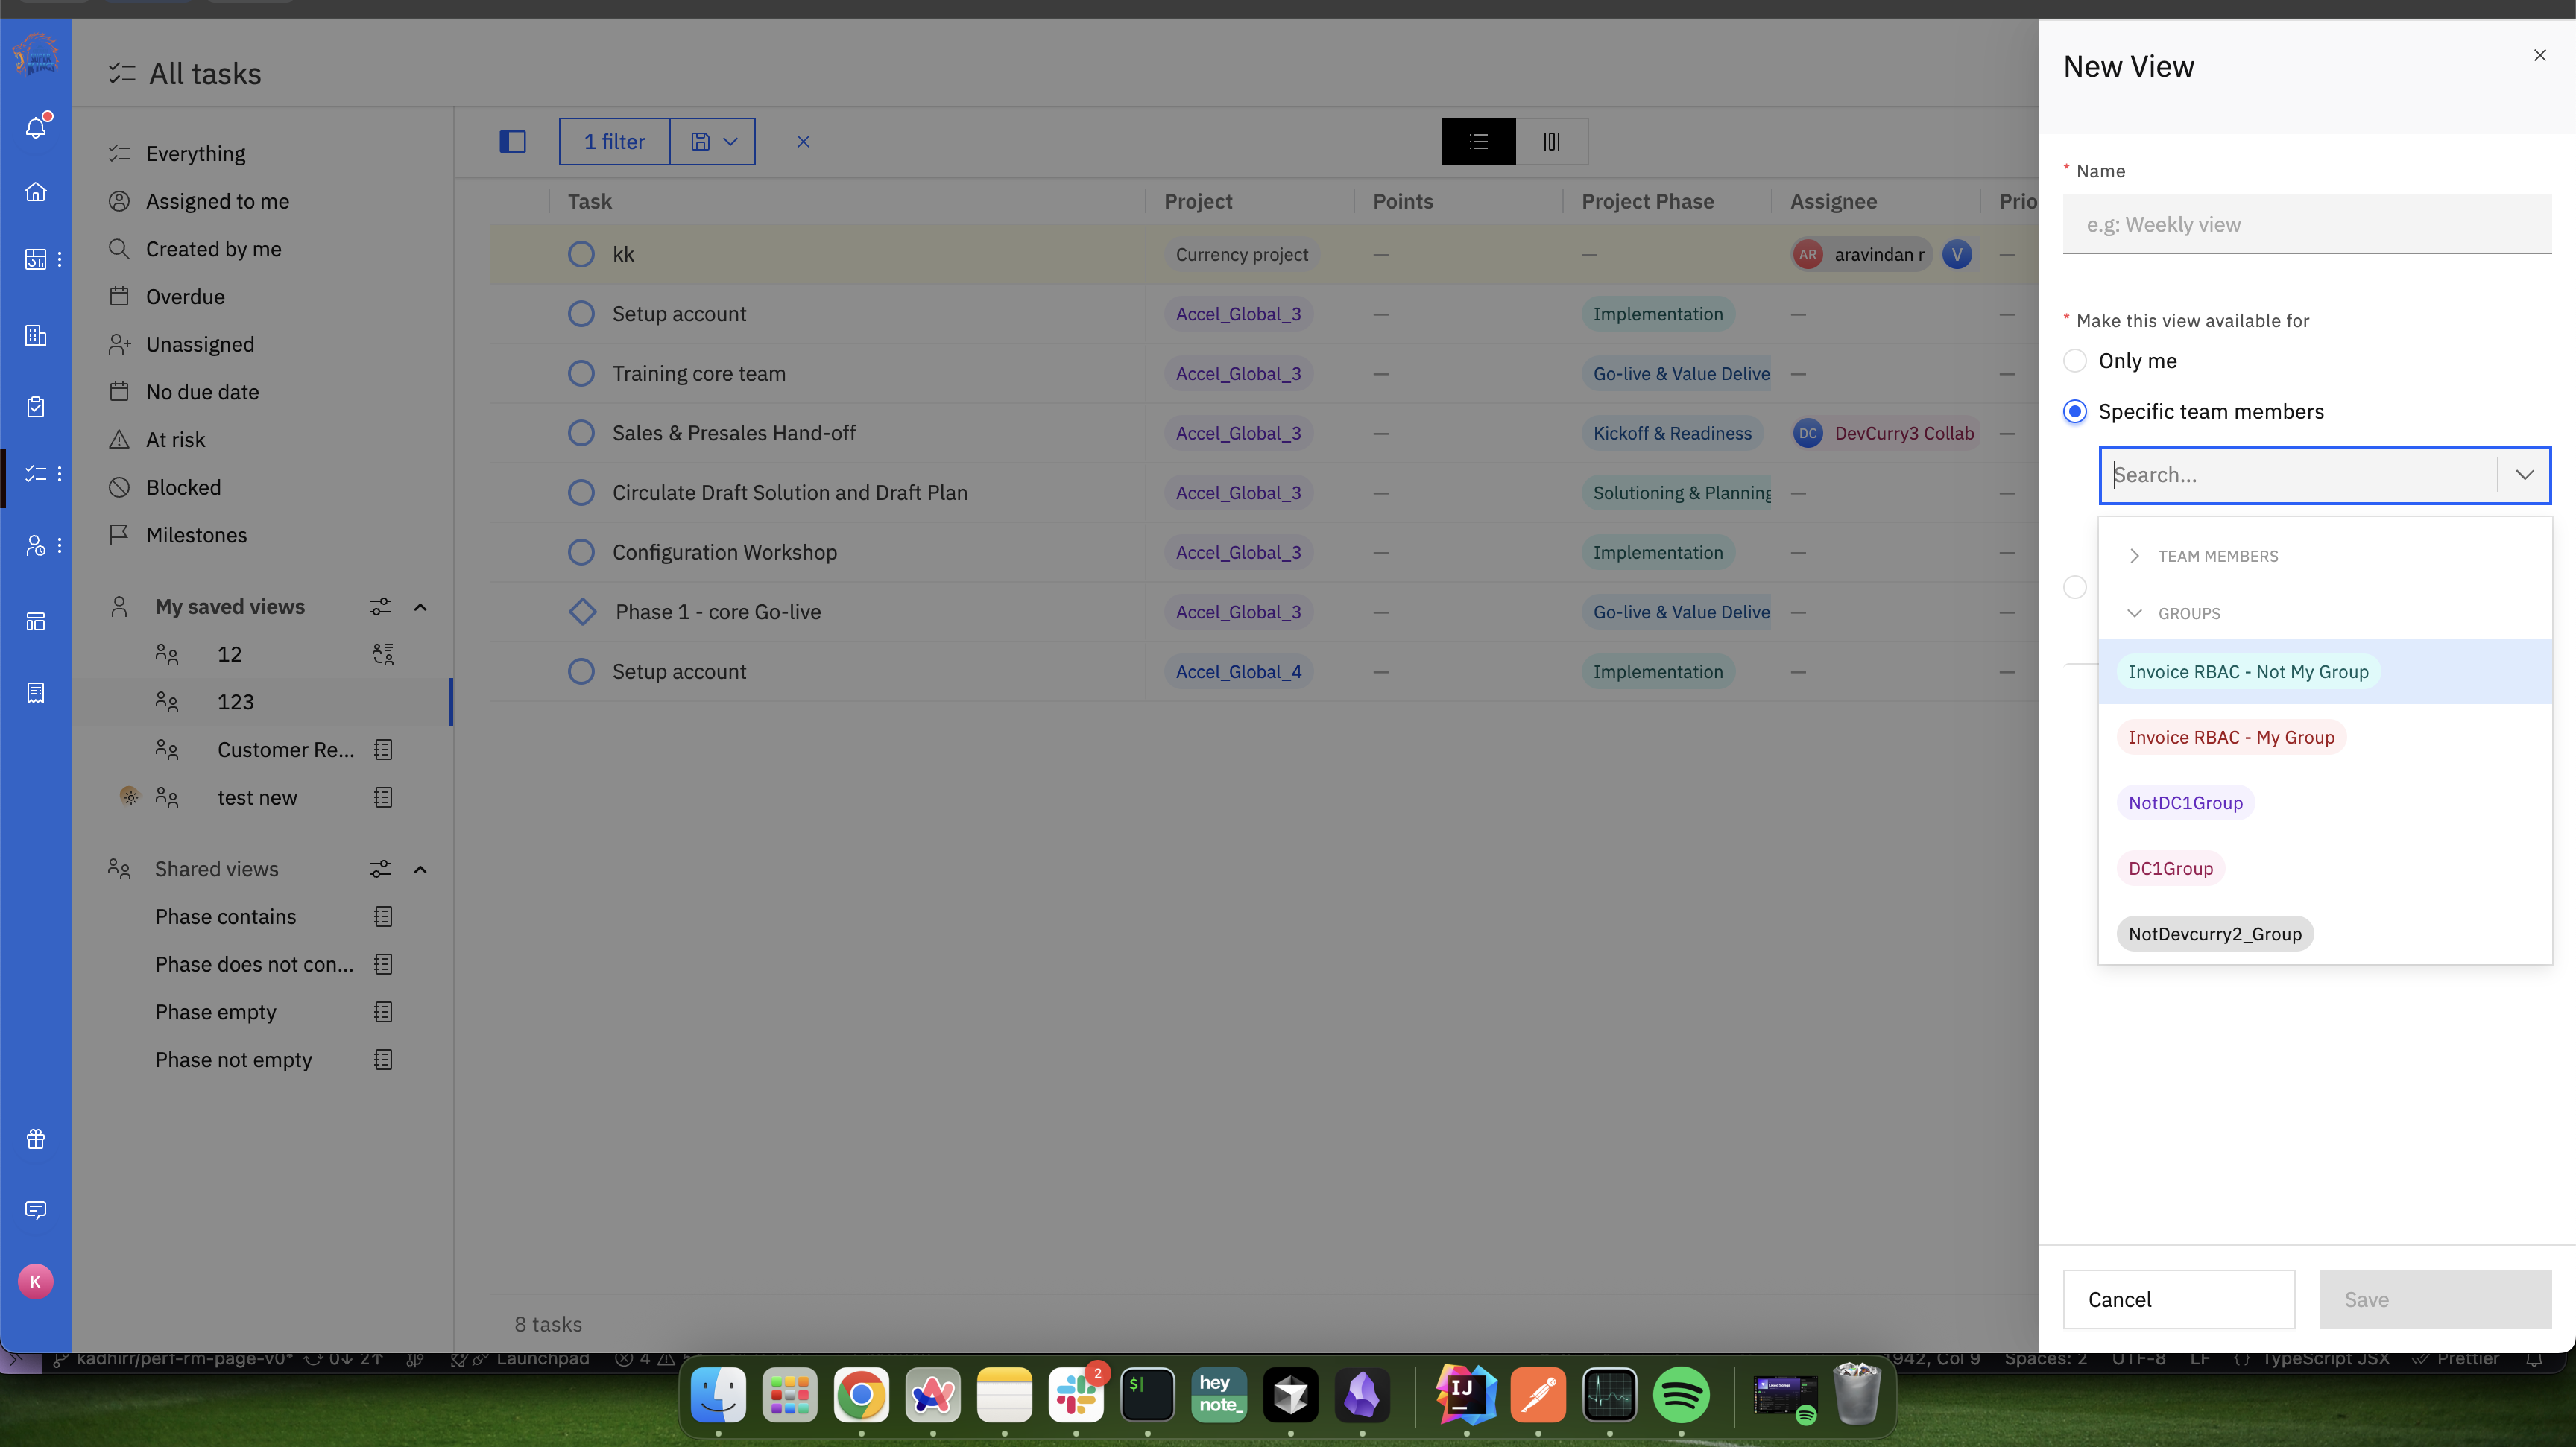The height and width of the screenshot is (1447, 2576).
Task: Select the Only me radio option
Action: tap(2075, 361)
